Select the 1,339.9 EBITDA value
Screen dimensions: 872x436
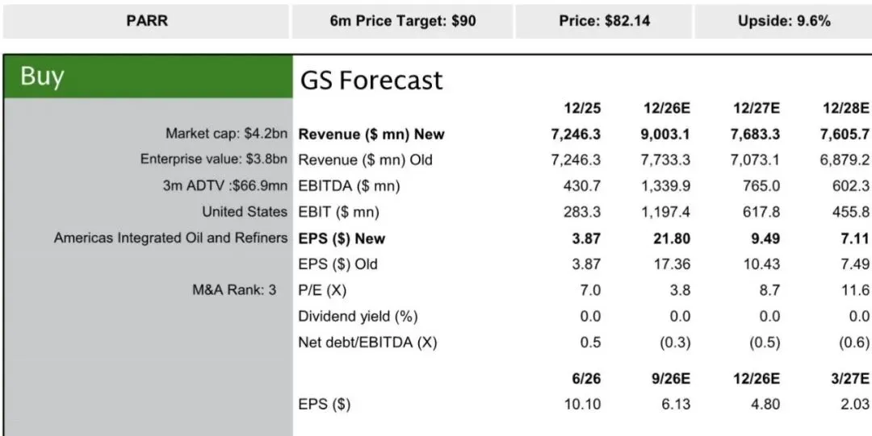point(666,186)
